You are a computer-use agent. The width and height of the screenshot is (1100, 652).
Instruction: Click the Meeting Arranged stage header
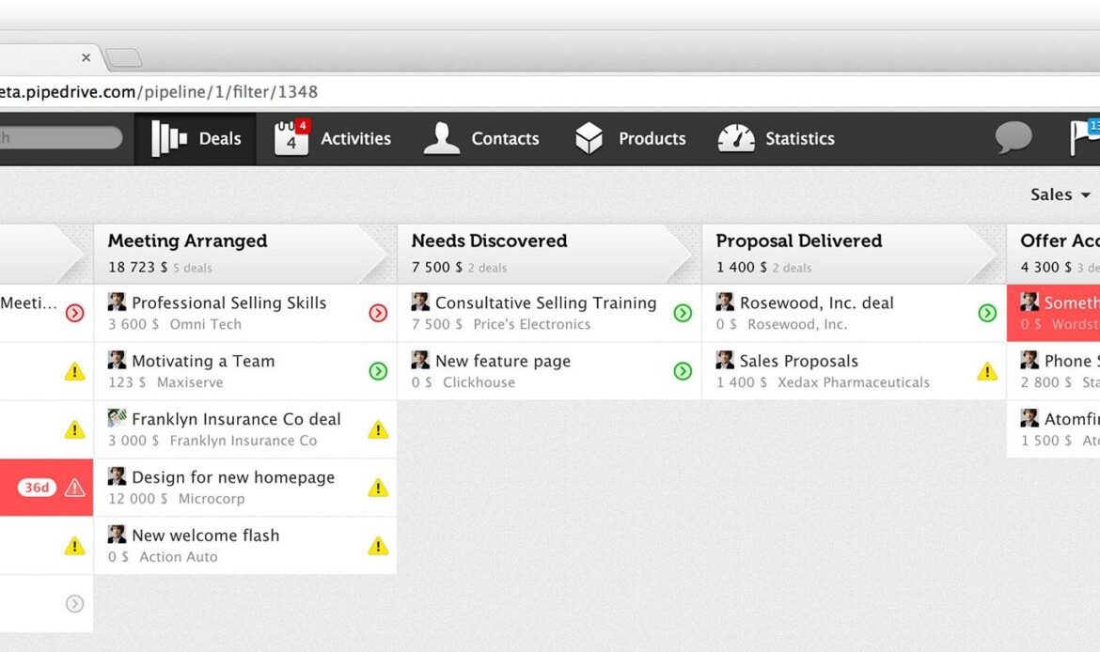click(244, 254)
